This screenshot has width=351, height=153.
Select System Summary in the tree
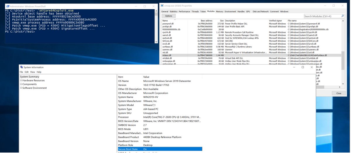click(x=29, y=77)
